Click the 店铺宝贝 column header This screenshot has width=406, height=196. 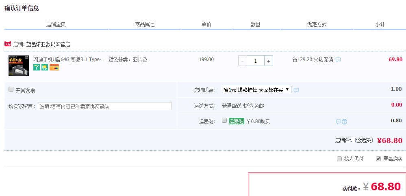56,24
